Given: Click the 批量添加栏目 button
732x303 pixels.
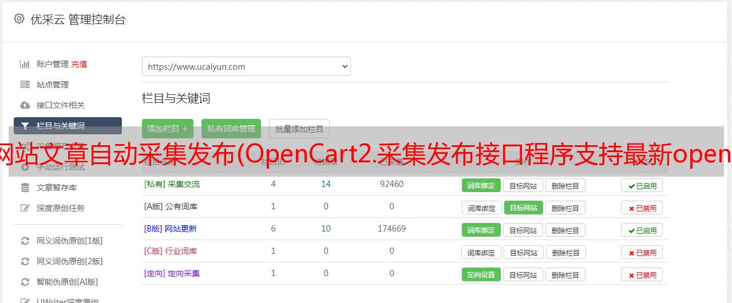Looking at the screenshot, I should (299, 129).
